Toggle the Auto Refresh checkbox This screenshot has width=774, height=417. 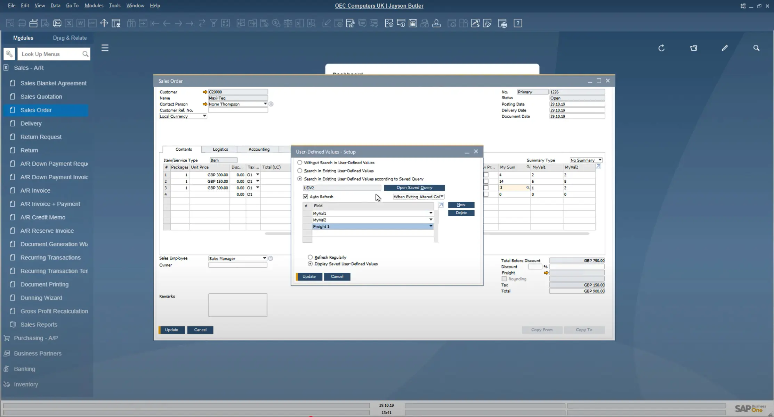tap(305, 197)
